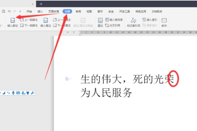Open the 开始 (Home) tab
197x131 pixels.
29,11
